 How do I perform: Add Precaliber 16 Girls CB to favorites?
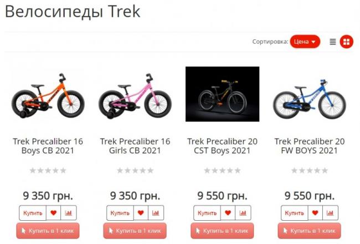pyautogui.click(x=141, y=213)
